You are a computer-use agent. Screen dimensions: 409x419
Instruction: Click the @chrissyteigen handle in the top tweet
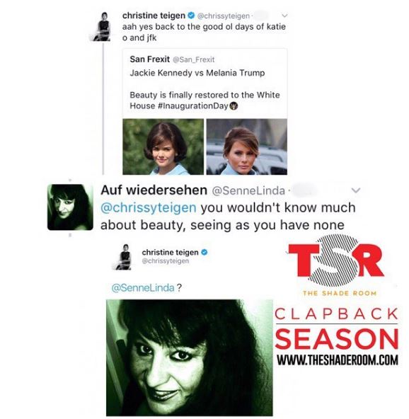point(224,16)
